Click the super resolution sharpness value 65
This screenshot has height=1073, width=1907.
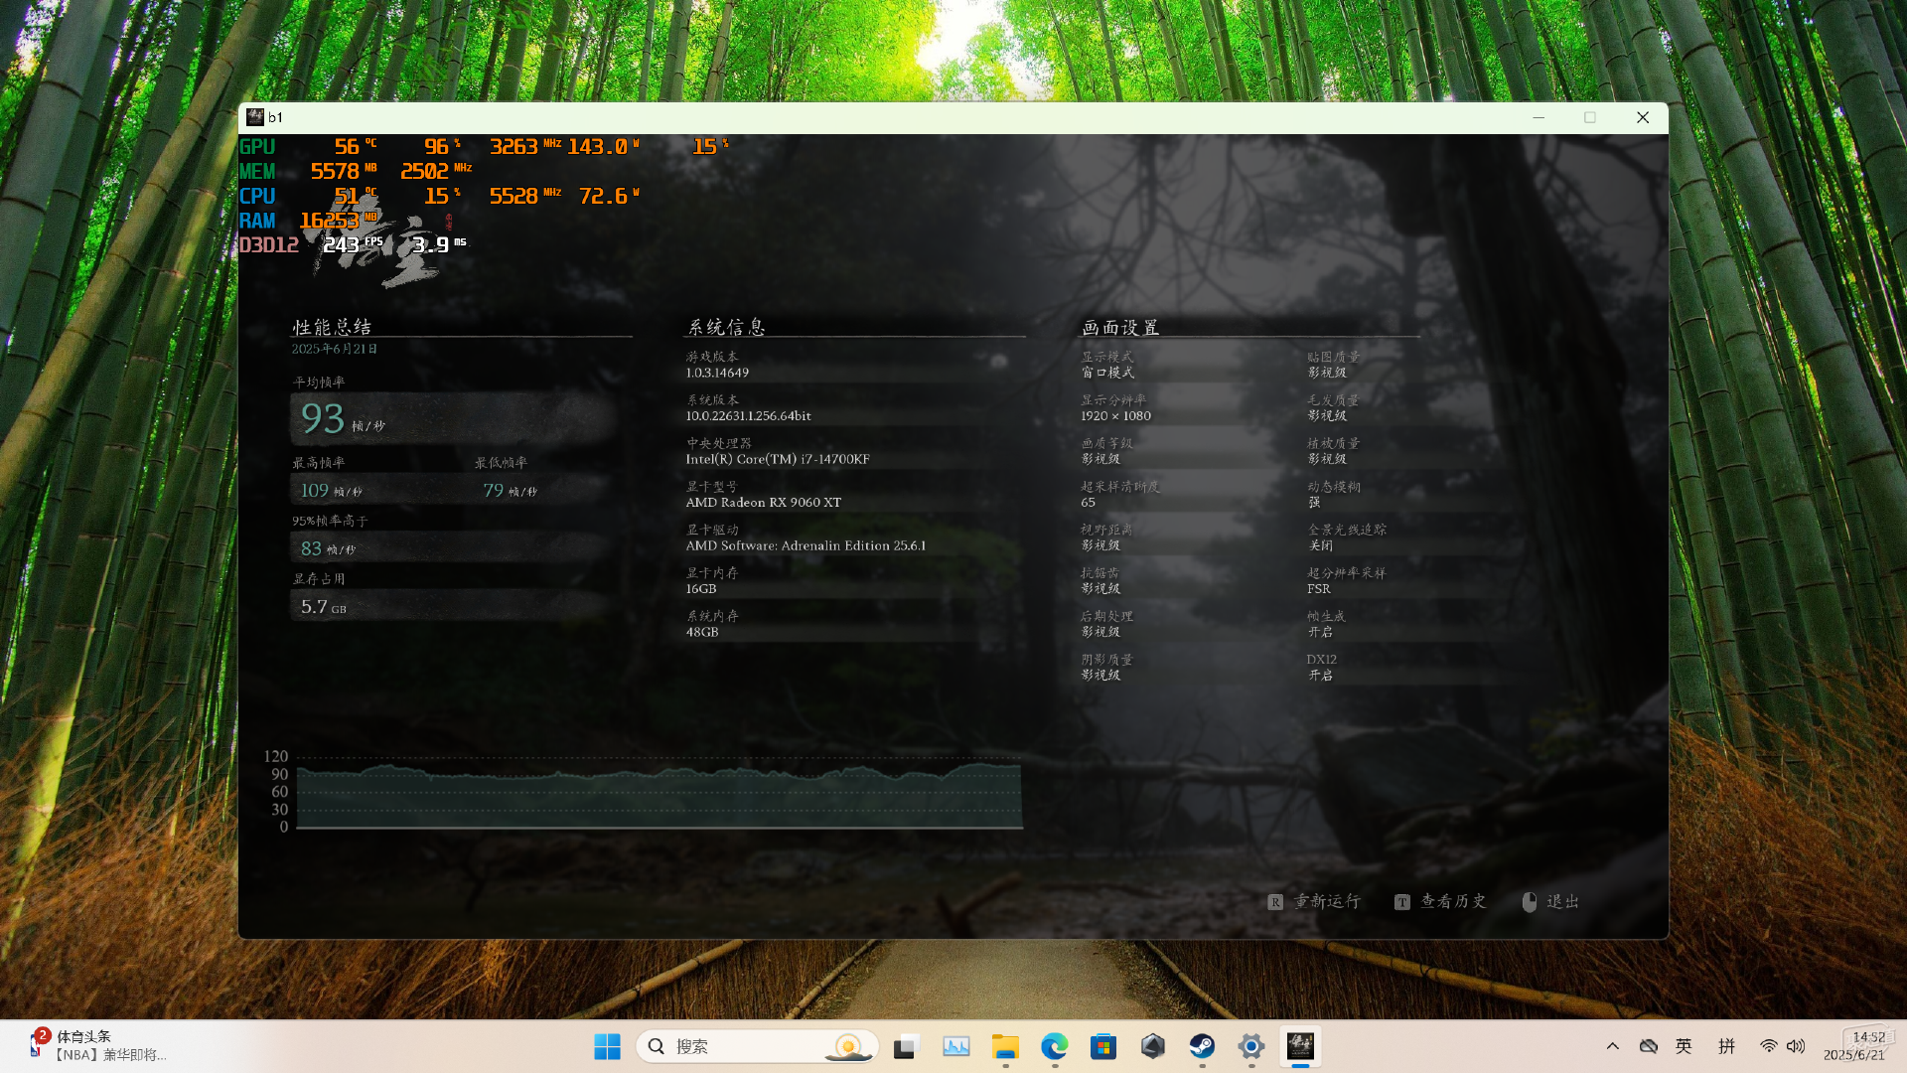(x=1088, y=503)
